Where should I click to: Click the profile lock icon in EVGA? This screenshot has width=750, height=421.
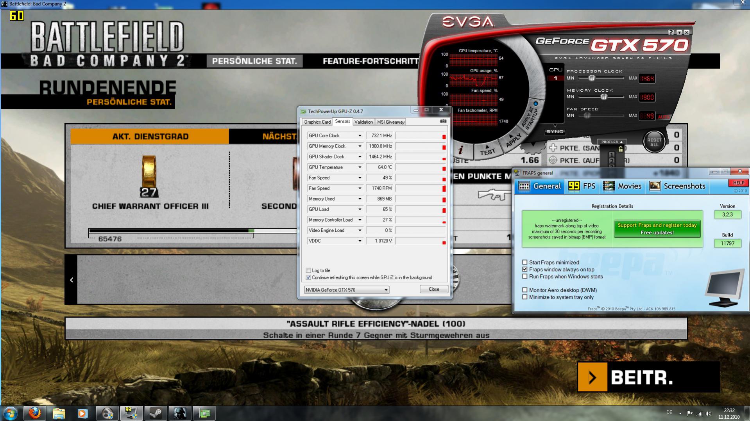pyautogui.click(x=621, y=149)
